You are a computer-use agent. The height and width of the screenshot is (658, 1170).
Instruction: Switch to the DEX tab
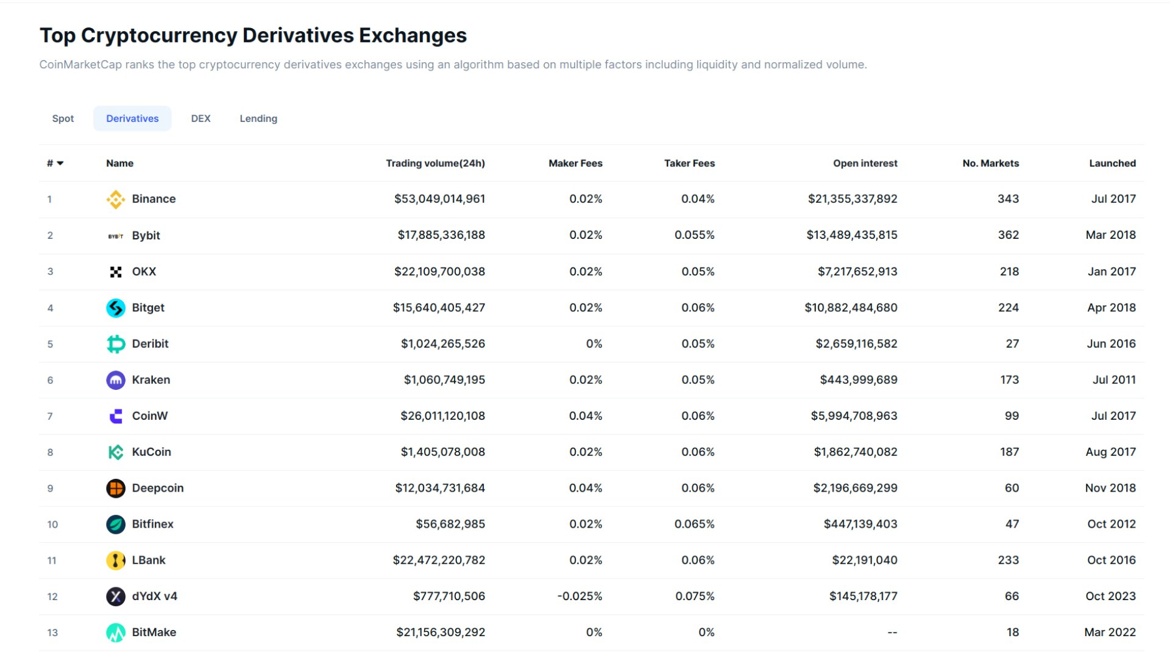click(201, 118)
